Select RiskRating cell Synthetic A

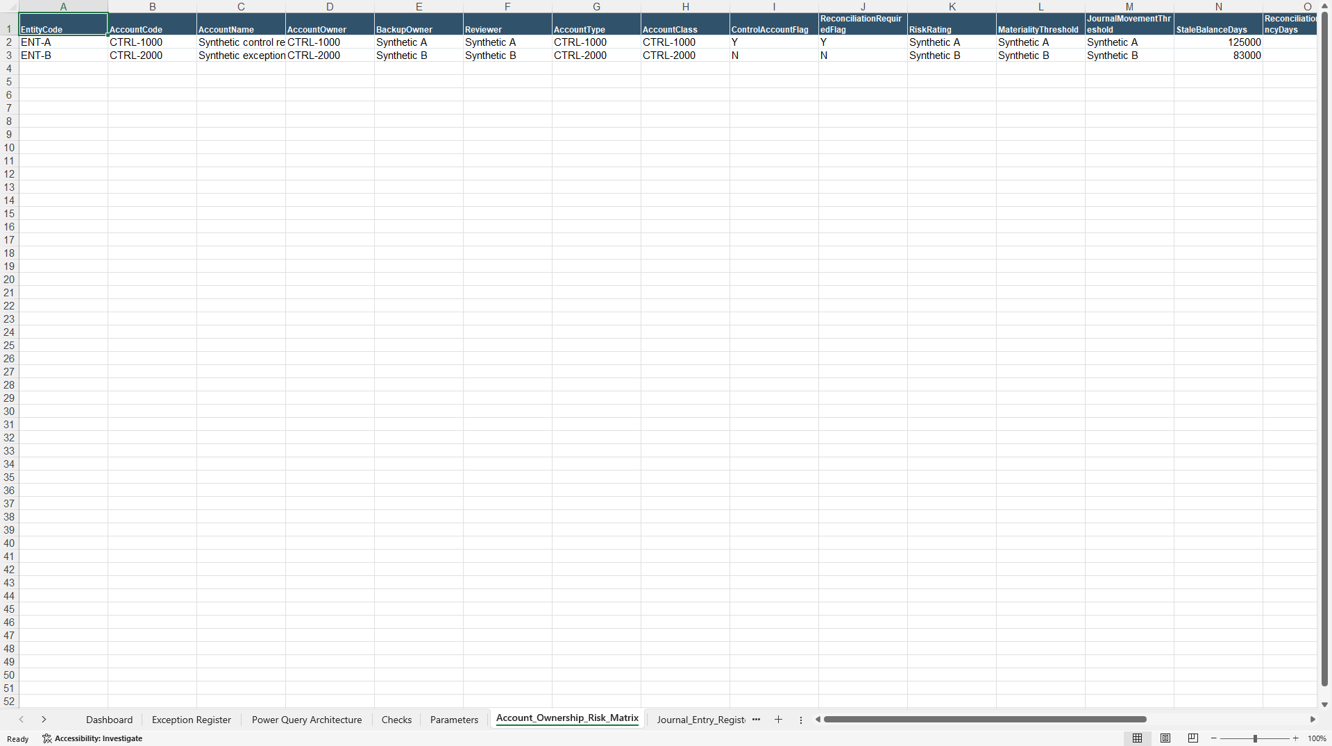click(952, 42)
